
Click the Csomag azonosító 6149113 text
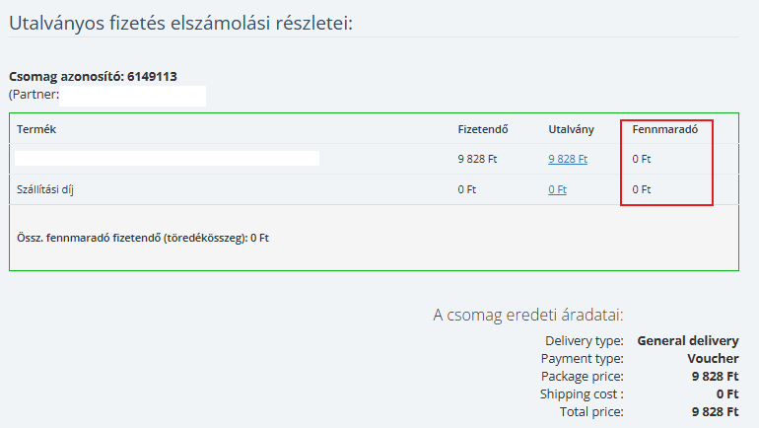click(93, 77)
